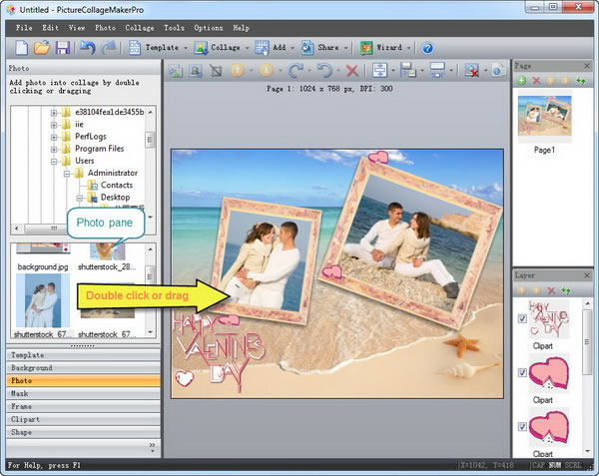This screenshot has height=476, width=599.
Task: Add a new page with green plus icon
Action: click(521, 81)
